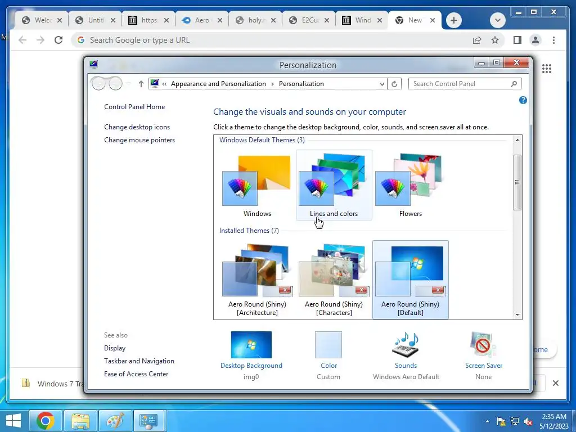
Task: Click the Chrome icon on the taskbar
Action: tap(46, 421)
